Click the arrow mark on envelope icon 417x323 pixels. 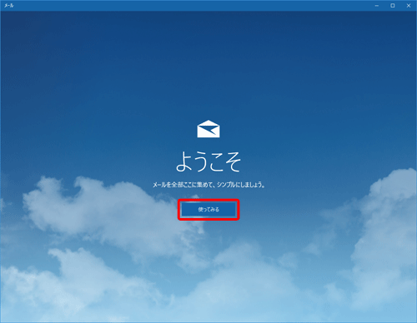pyautogui.click(x=211, y=130)
